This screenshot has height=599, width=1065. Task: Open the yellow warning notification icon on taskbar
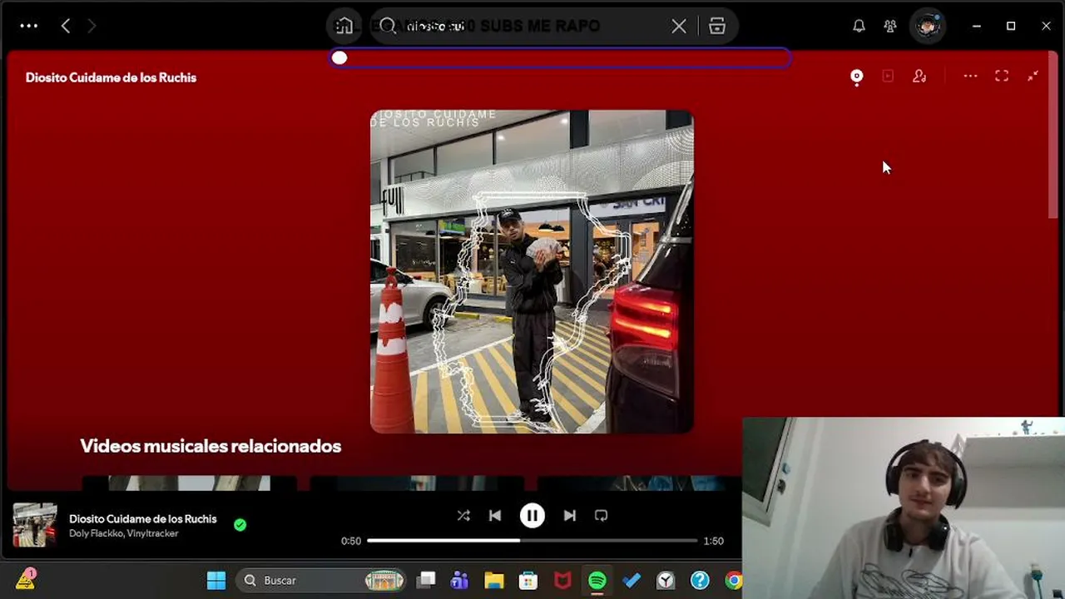tap(26, 579)
